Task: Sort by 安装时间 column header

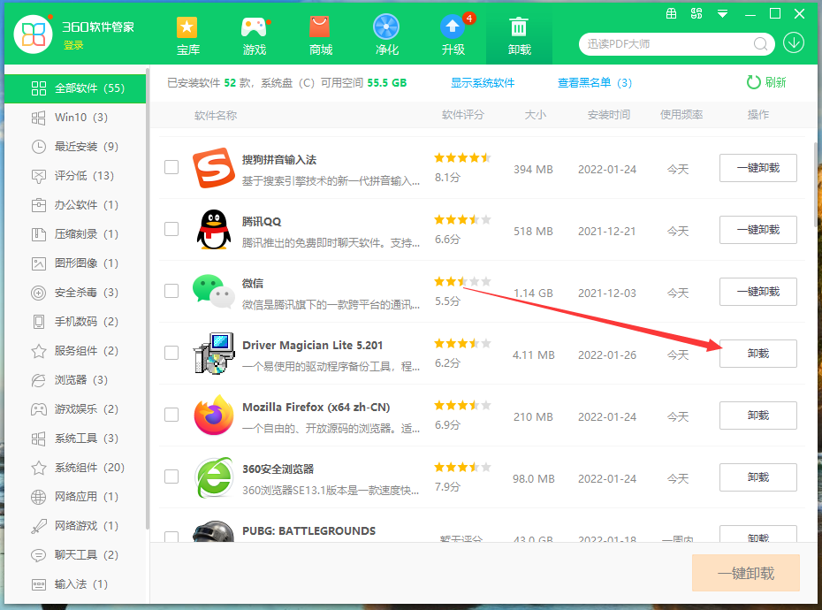Action: point(608,115)
